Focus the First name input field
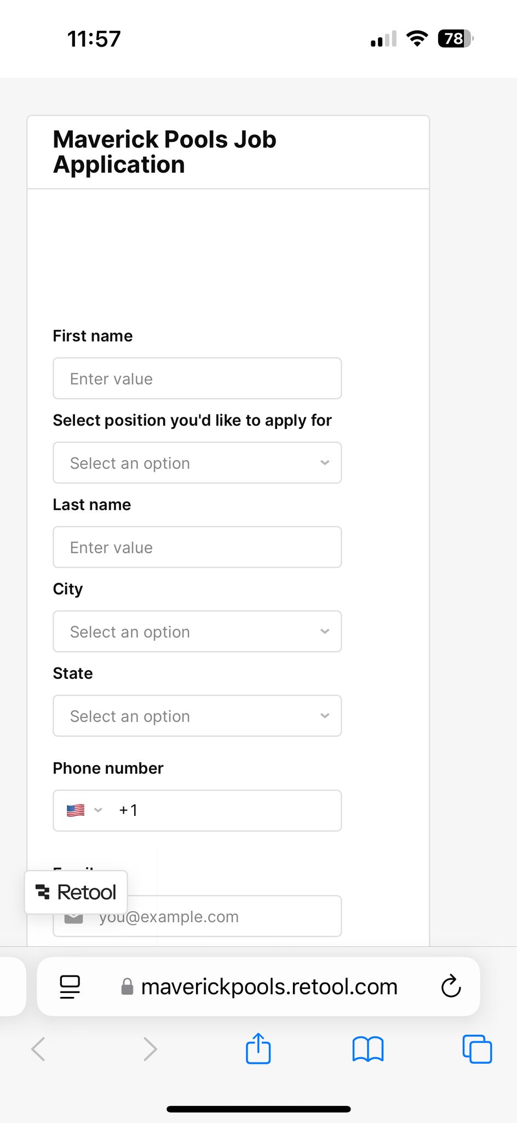This screenshot has width=517, height=1123. pyautogui.click(x=197, y=378)
